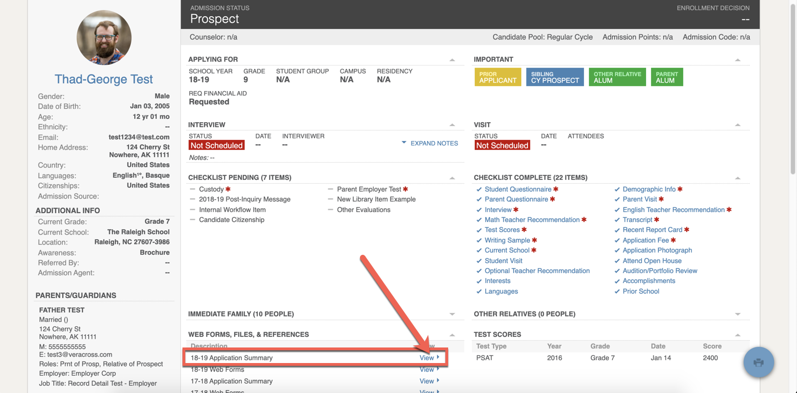
Task: Click the Sibling CY Prospect badge
Action: [555, 77]
